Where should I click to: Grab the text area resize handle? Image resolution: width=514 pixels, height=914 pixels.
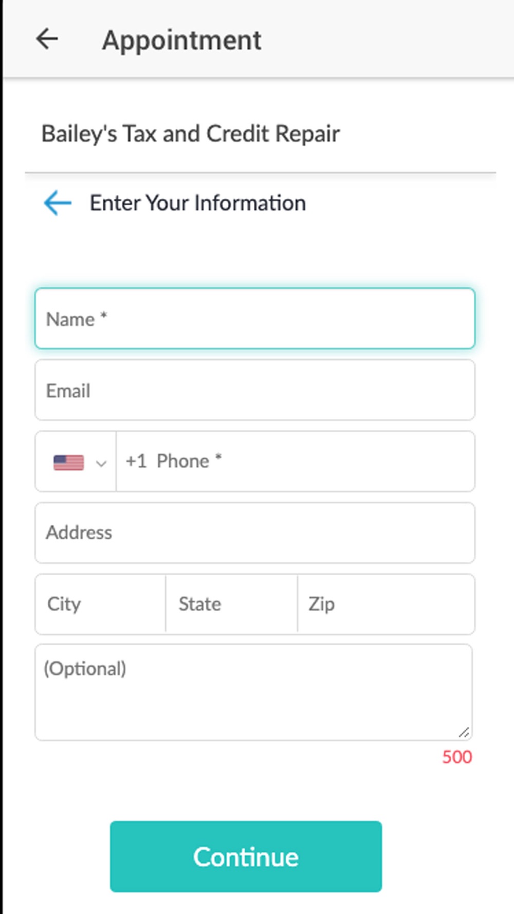click(464, 733)
